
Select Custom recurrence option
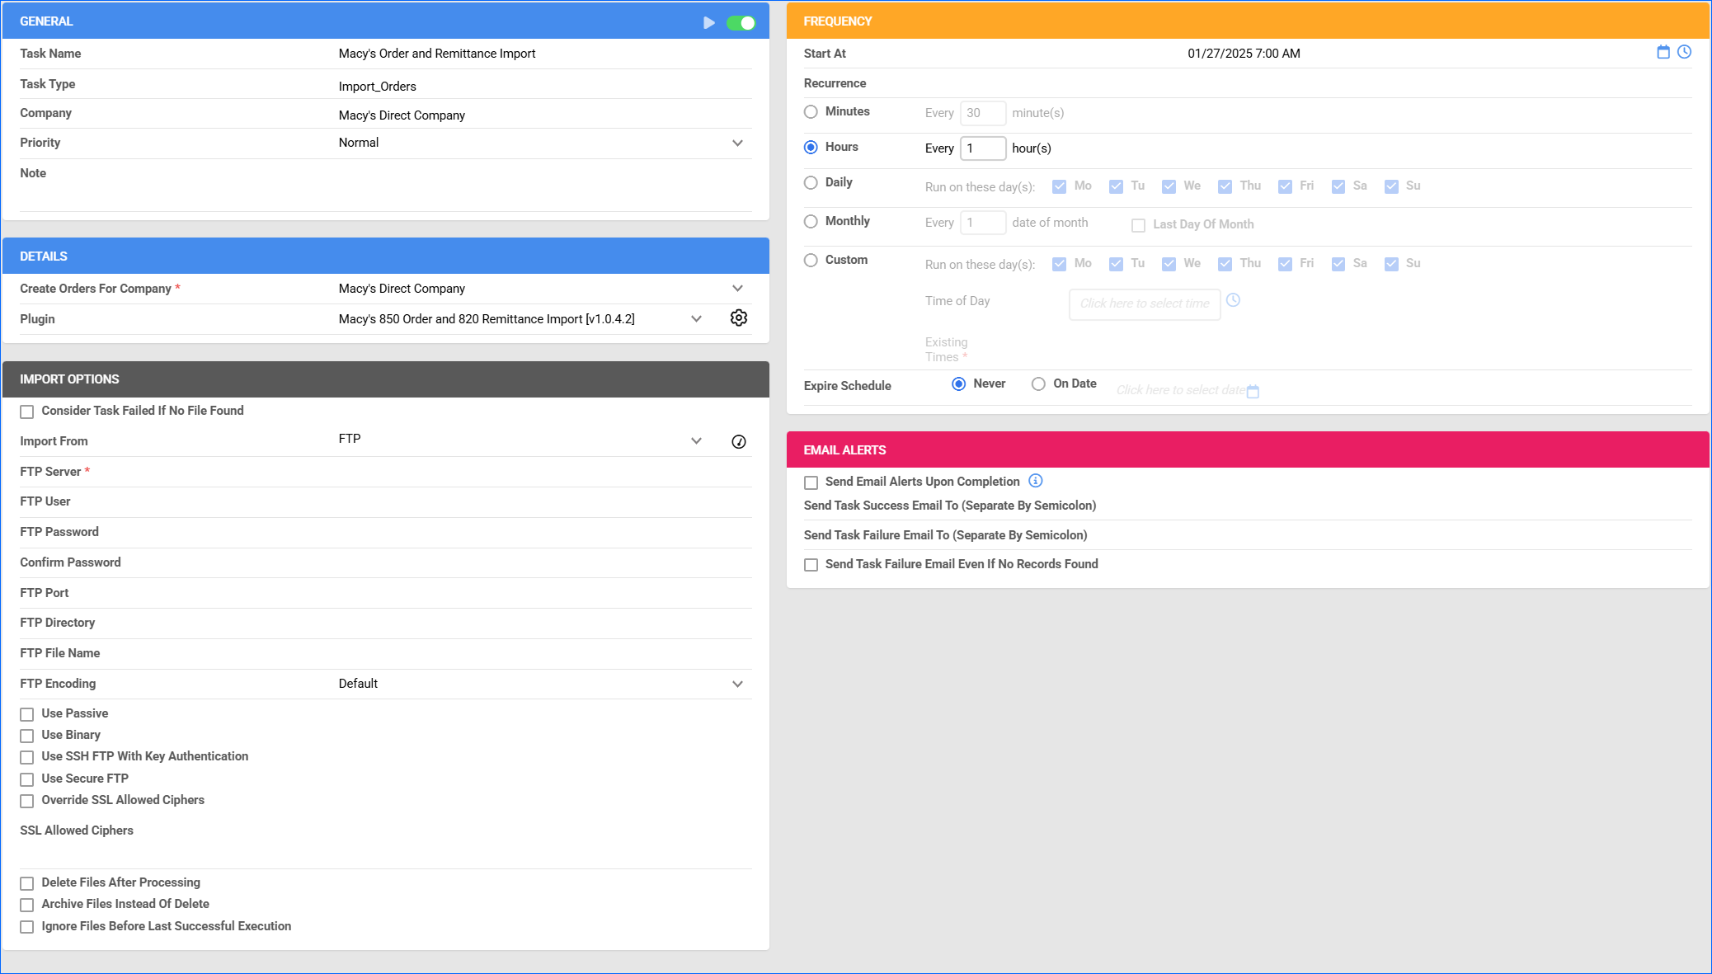[811, 260]
